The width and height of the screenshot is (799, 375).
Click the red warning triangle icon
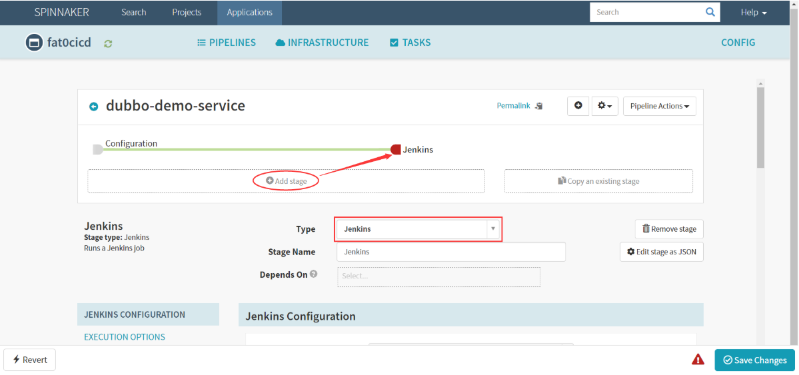point(698,360)
